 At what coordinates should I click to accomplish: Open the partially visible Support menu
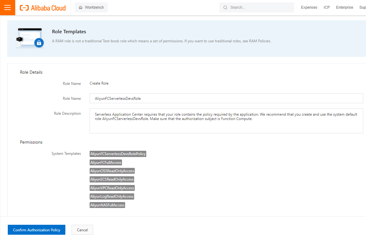363,7
